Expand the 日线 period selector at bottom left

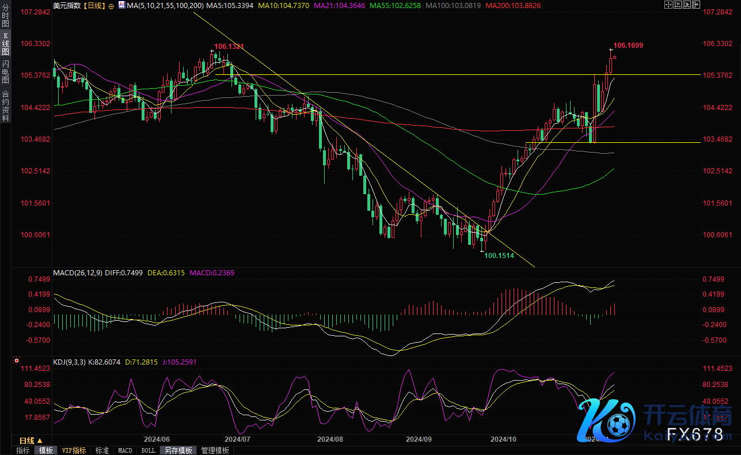point(31,441)
